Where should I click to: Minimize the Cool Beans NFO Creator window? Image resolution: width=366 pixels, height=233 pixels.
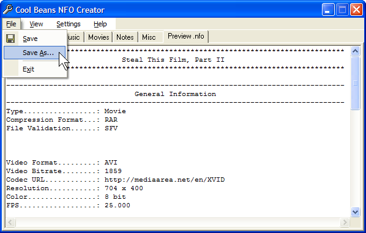328,10
